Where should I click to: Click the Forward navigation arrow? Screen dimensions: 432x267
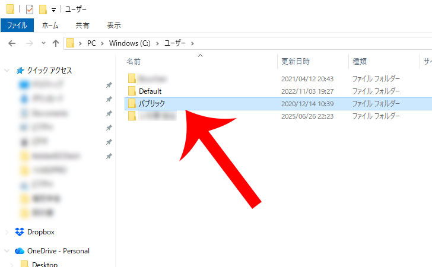(28, 43)
